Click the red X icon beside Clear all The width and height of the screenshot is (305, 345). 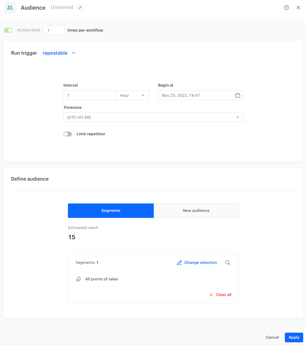pyautogui.click(x=211, y=295)
